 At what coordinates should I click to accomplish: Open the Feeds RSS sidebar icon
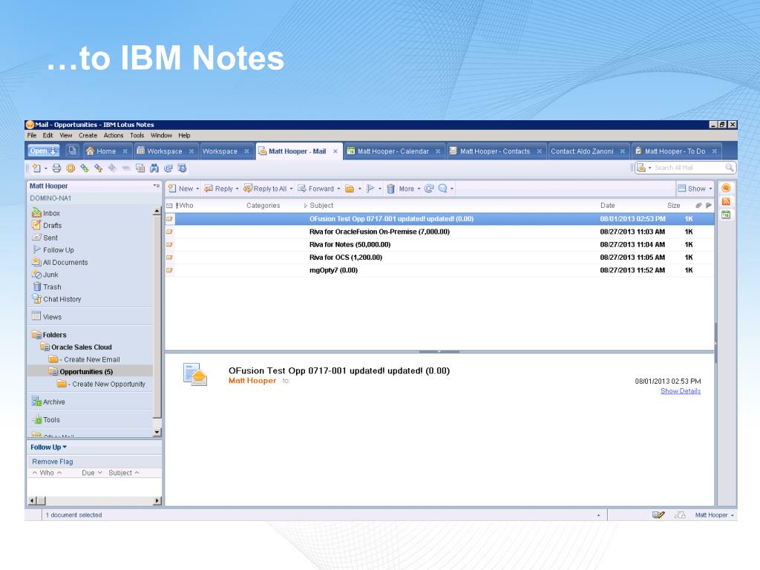click(726, 202)
